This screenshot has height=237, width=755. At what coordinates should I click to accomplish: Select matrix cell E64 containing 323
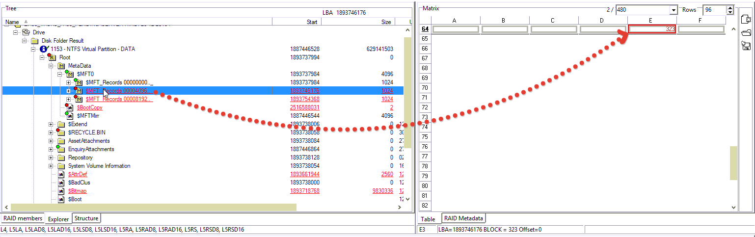click(x=651, y=29)
